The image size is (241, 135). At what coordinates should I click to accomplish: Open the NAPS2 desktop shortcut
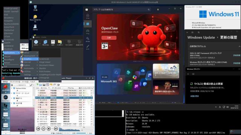[x=35, y=27]
